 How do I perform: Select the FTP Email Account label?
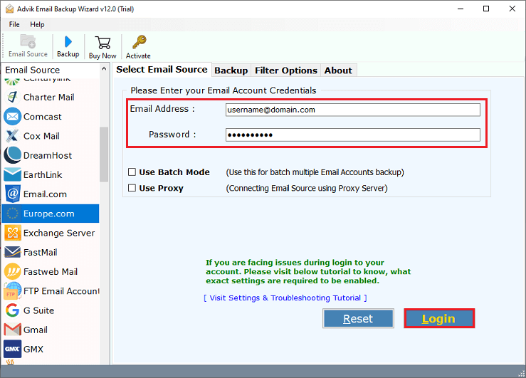tap(61, 291)
